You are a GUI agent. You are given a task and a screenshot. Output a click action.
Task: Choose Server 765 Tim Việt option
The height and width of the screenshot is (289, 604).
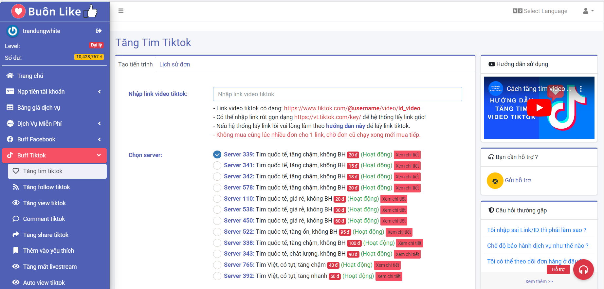pos(217,265)
